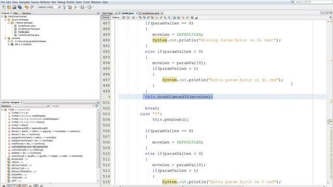Select DEFAULTLEN field in Navigator
This screenshot has width=333, height=187.
point(20,168)
